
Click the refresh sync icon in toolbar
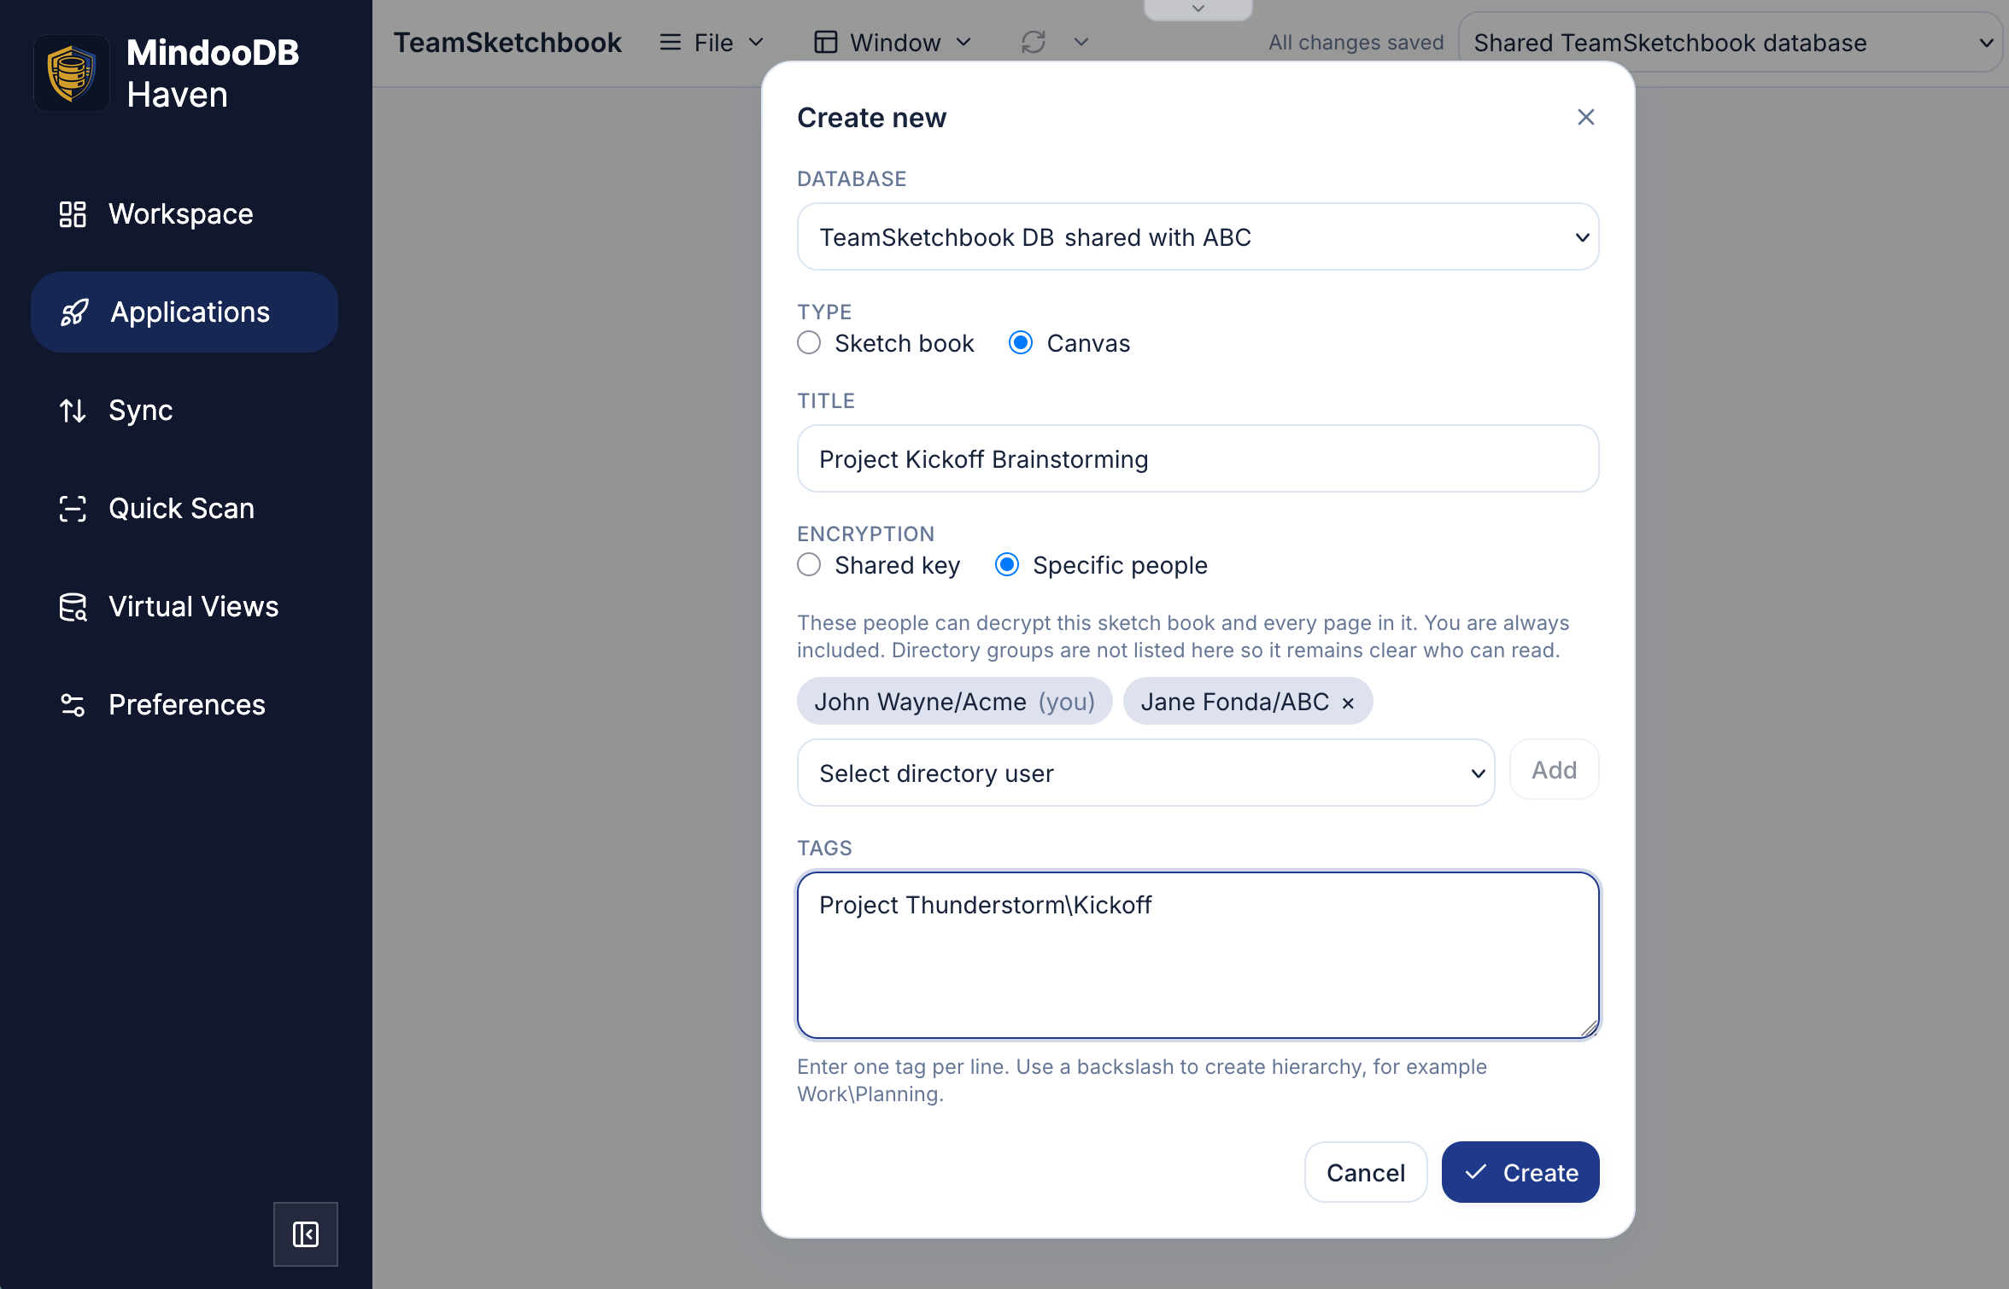(x=1034, y=42)
